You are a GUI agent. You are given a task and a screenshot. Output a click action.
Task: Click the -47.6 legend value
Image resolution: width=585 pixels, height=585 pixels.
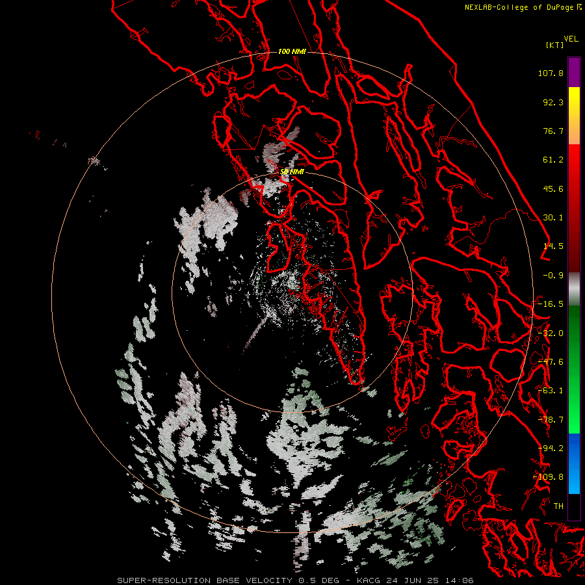point(551,362)
